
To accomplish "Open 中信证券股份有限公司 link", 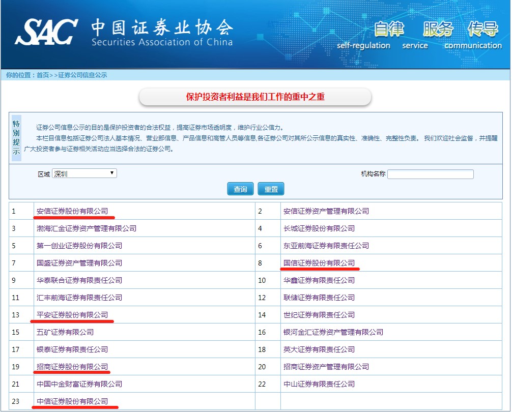I will 72,401.
